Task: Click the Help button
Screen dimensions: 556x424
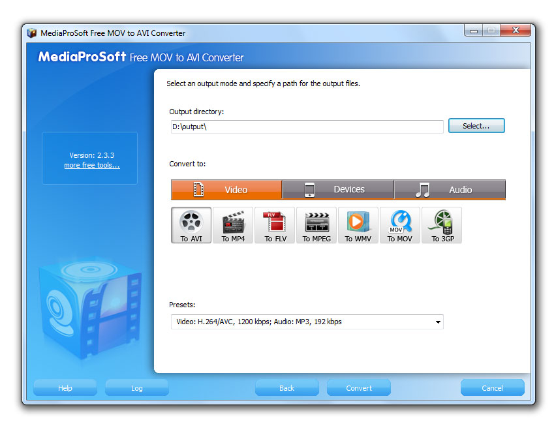Action: (65, 388)
